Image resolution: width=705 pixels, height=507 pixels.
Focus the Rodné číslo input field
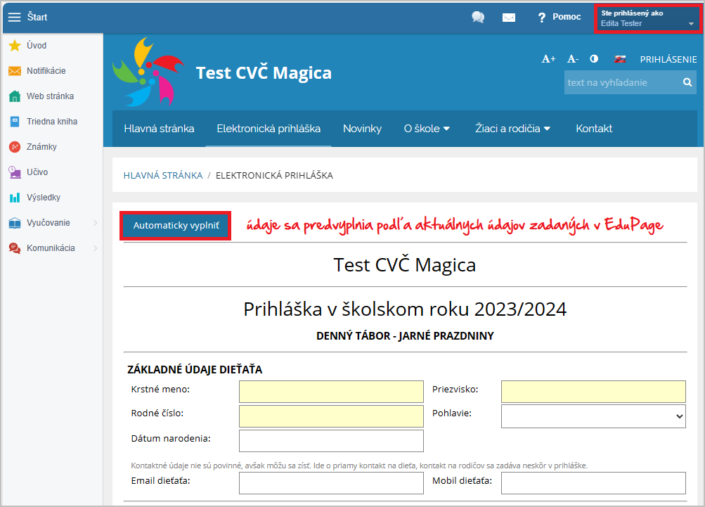click(331, 416)
